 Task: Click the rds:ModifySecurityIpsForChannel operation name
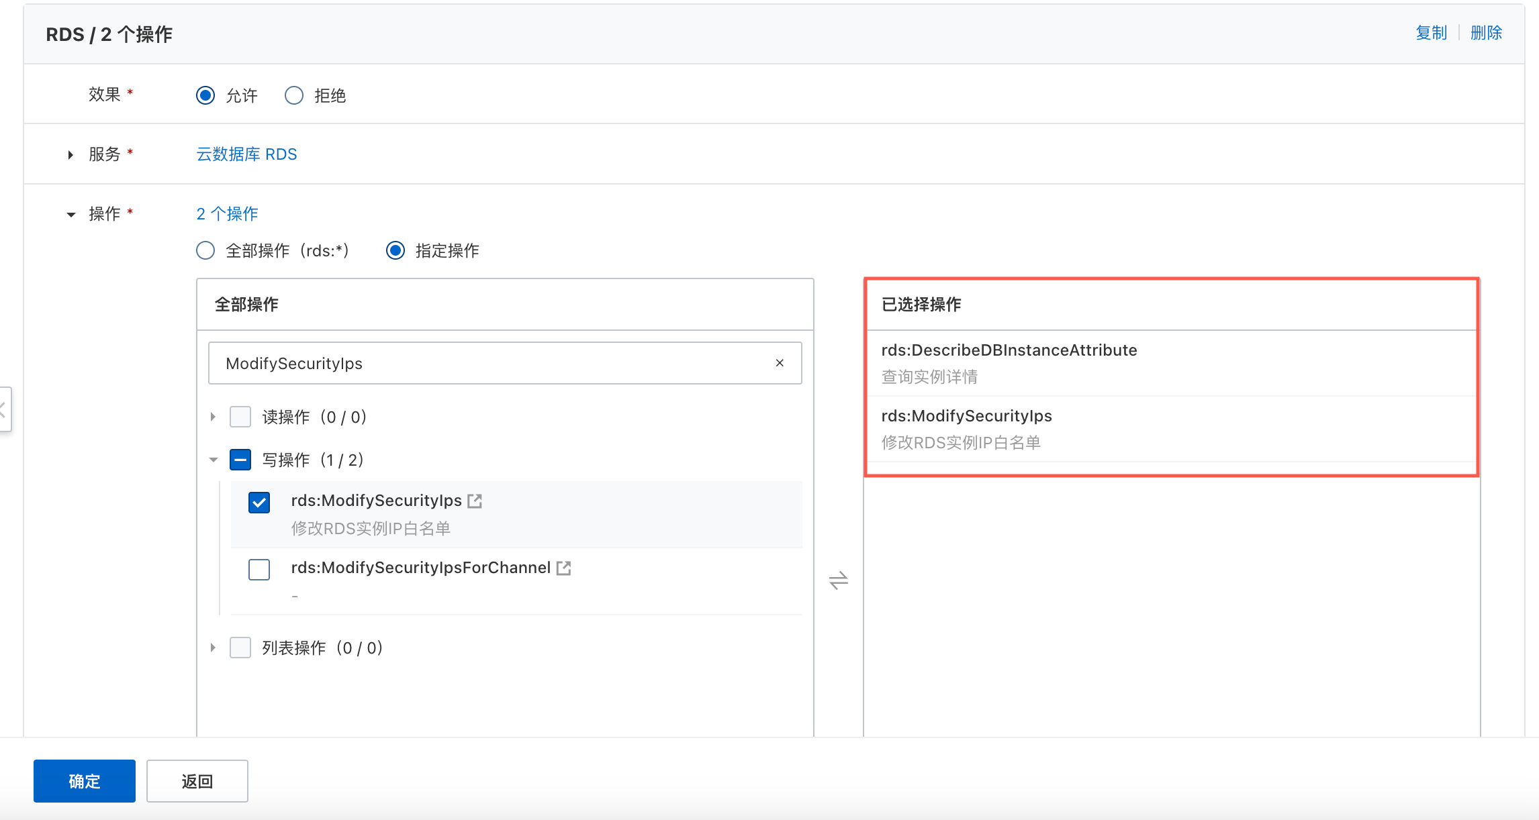click(x=421, y=568)
